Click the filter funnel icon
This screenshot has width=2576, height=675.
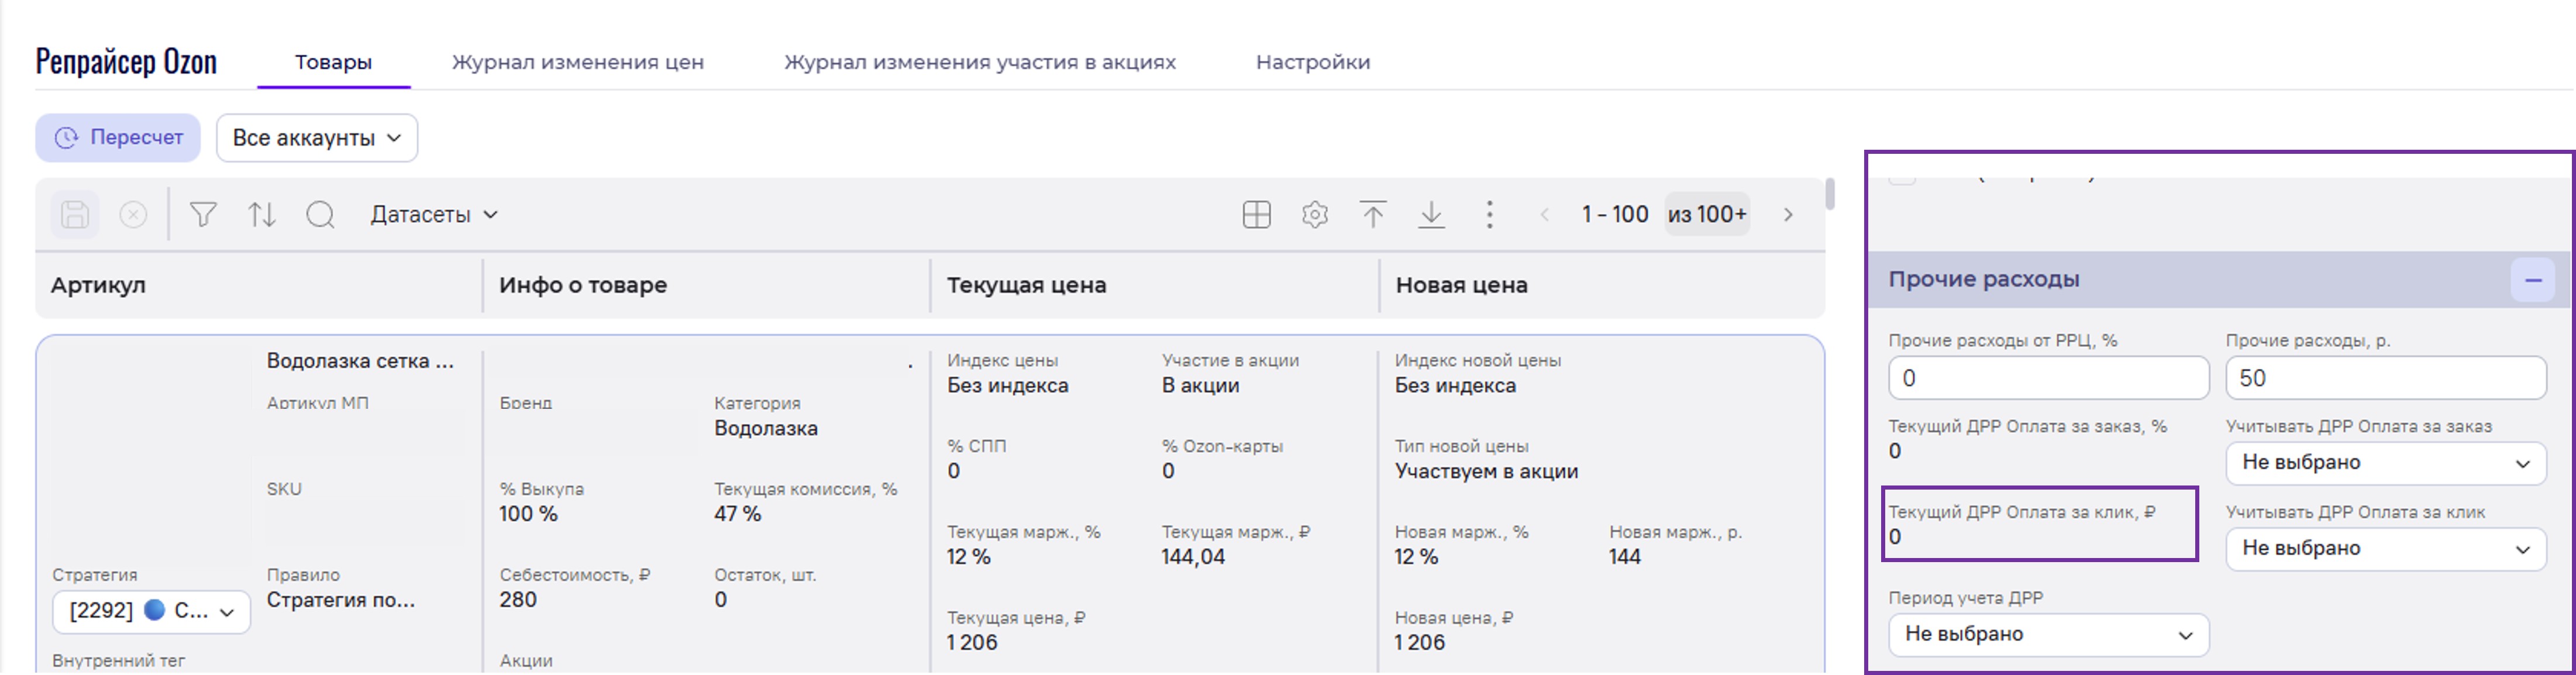click(203, 215)
